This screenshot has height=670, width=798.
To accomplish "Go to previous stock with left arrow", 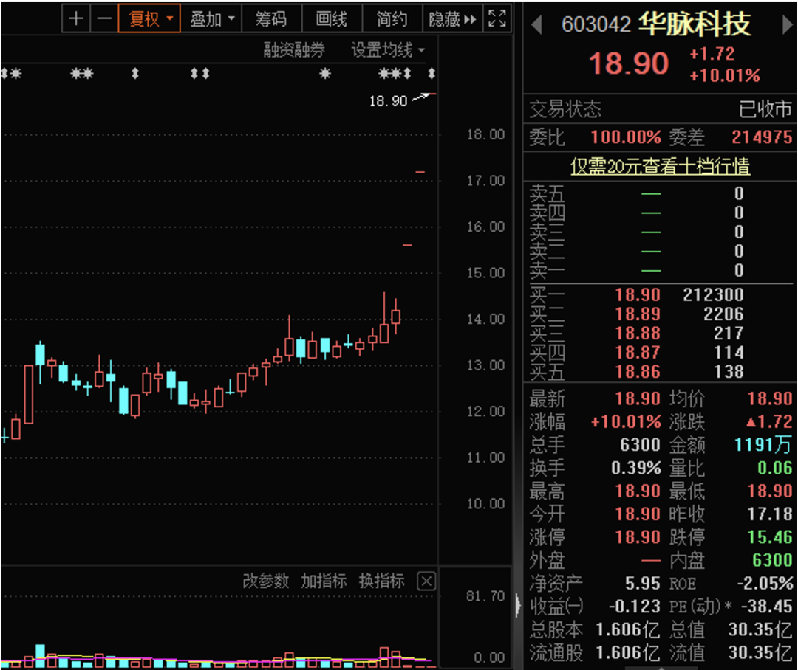I will pyautogui.click(x=536, y=24).
